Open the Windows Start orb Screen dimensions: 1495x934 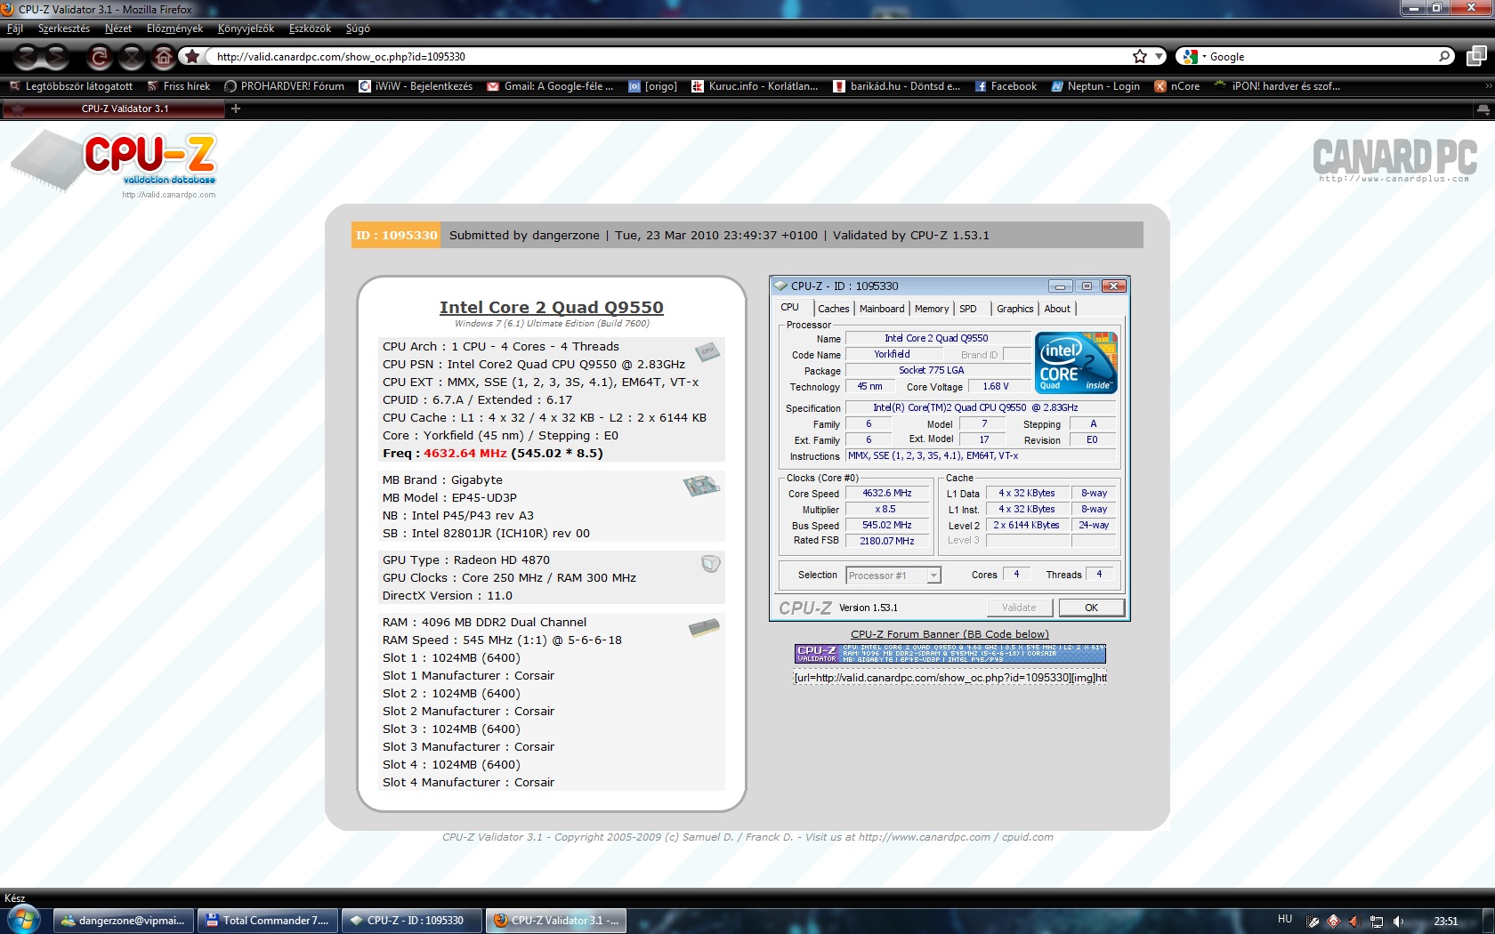coord(22,918)
